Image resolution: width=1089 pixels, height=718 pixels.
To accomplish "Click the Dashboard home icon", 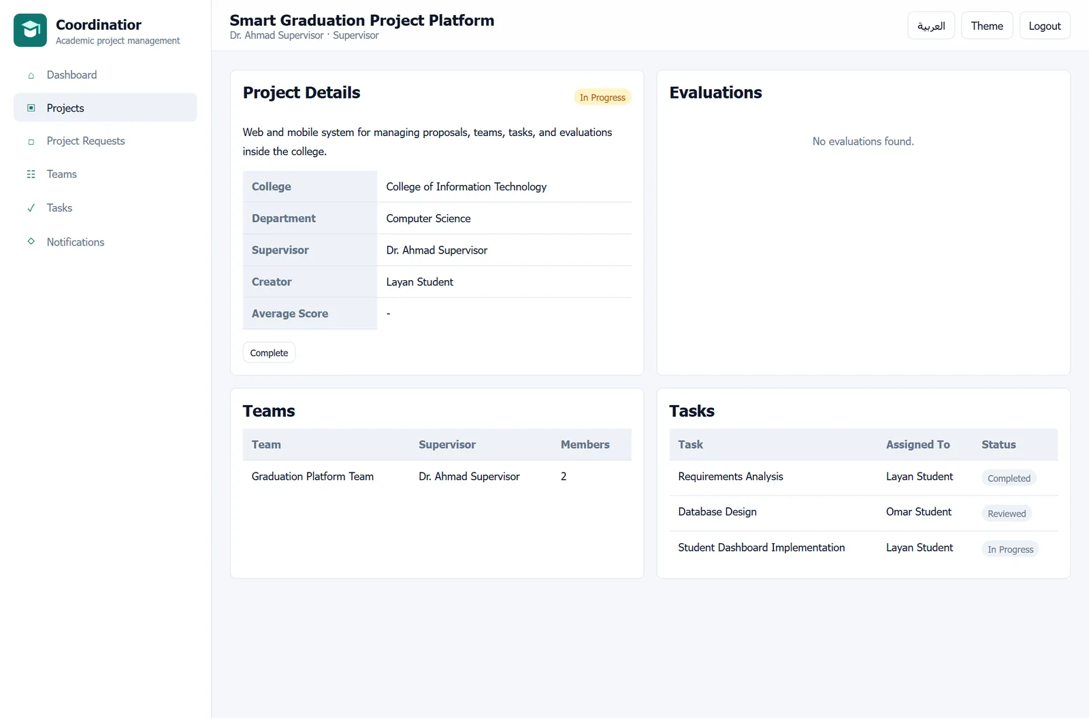I will [x=31, y=75].
